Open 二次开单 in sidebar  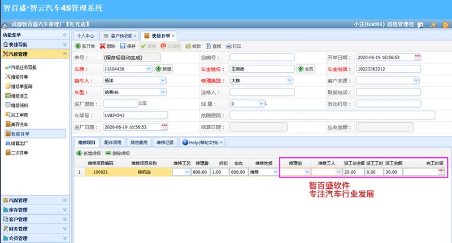[x=17, y=153]
